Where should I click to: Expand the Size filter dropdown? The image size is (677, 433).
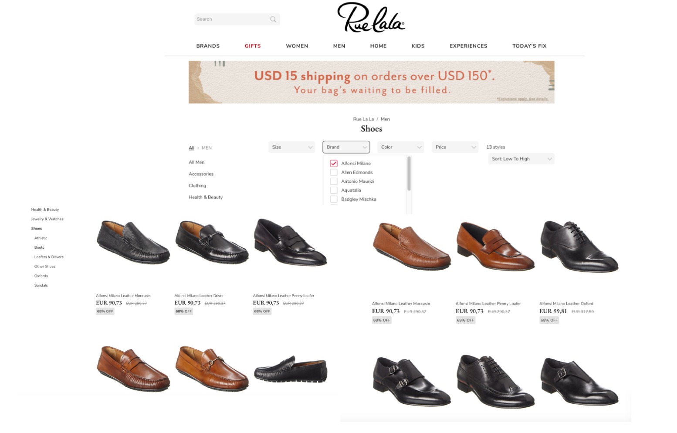291,147
